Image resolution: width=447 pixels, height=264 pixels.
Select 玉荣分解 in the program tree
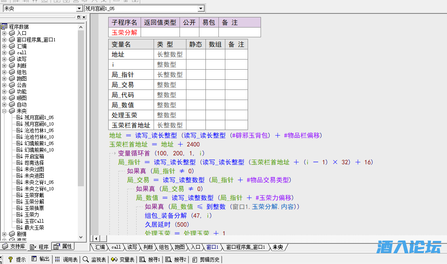[34, 202]
